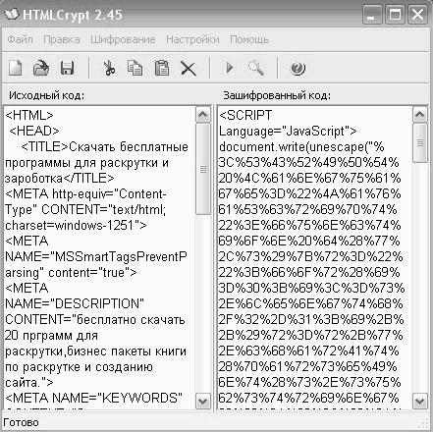Click the magnifying glass search icon
433x432 pixels.
click(256, 68)
